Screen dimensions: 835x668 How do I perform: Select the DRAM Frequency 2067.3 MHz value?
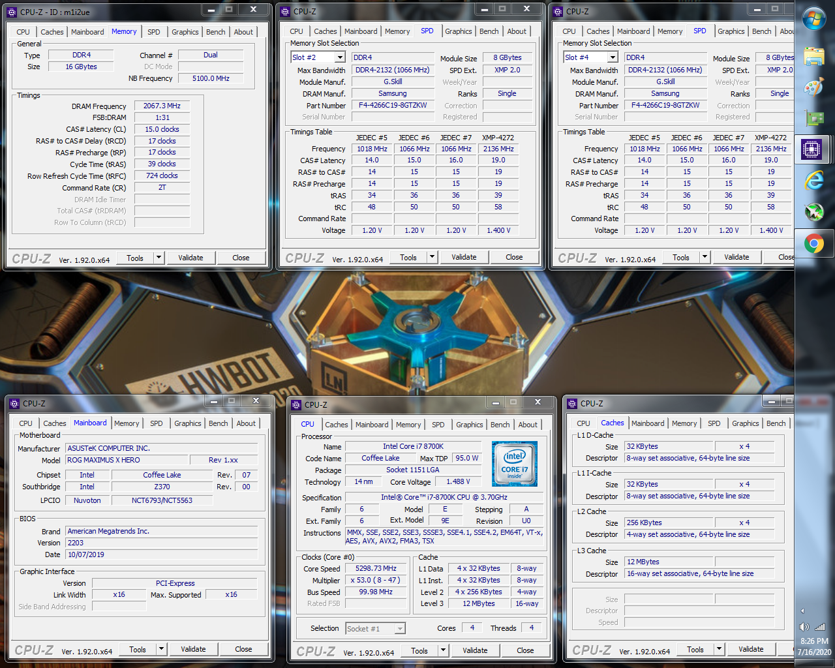[x=162, y=106]
